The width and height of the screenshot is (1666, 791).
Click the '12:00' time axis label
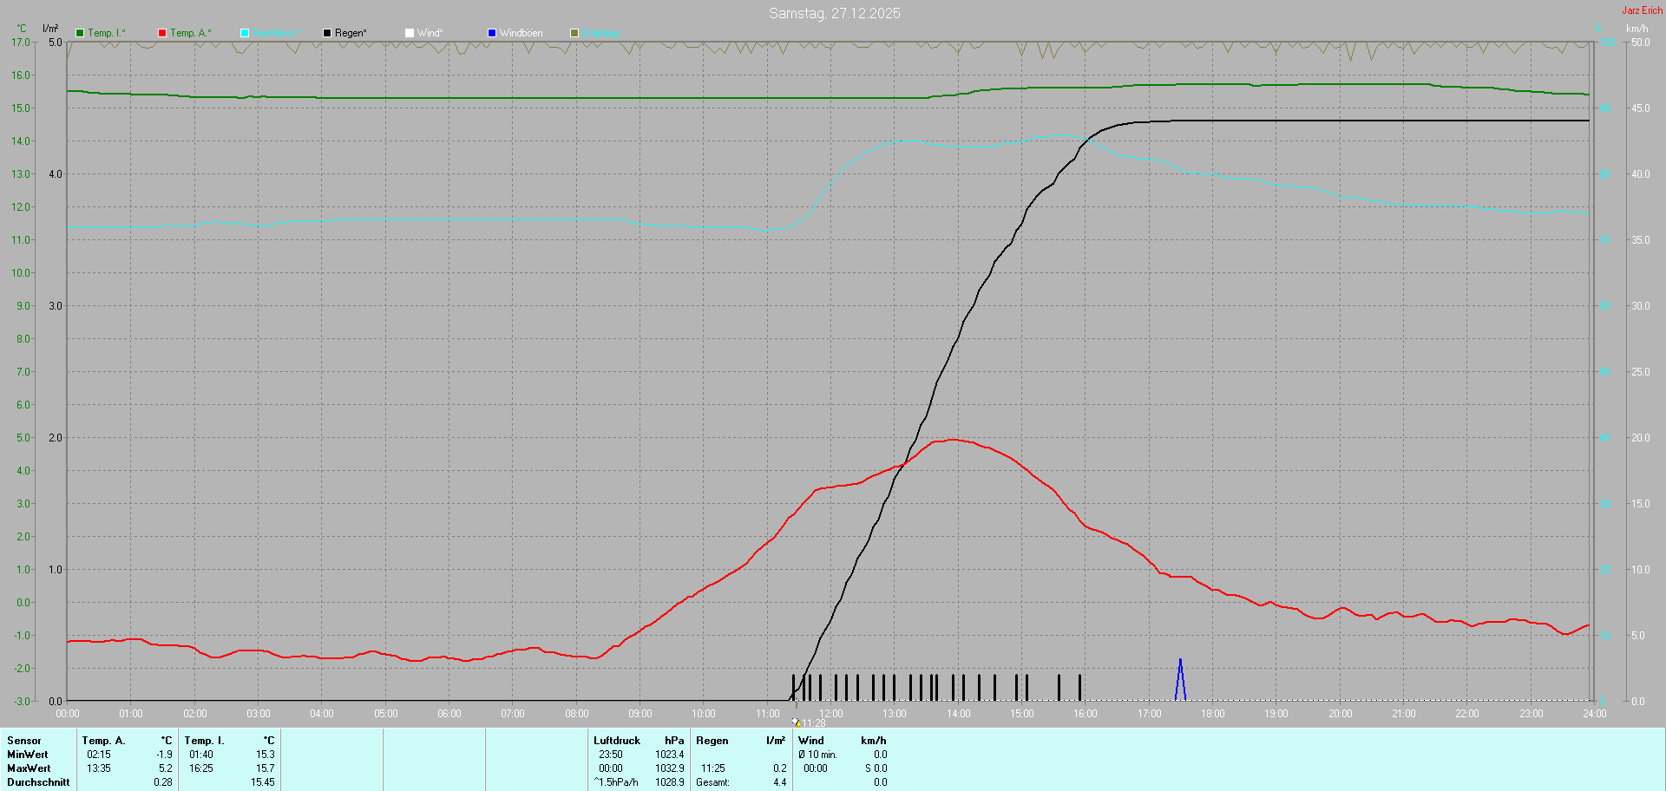(831, 714)
